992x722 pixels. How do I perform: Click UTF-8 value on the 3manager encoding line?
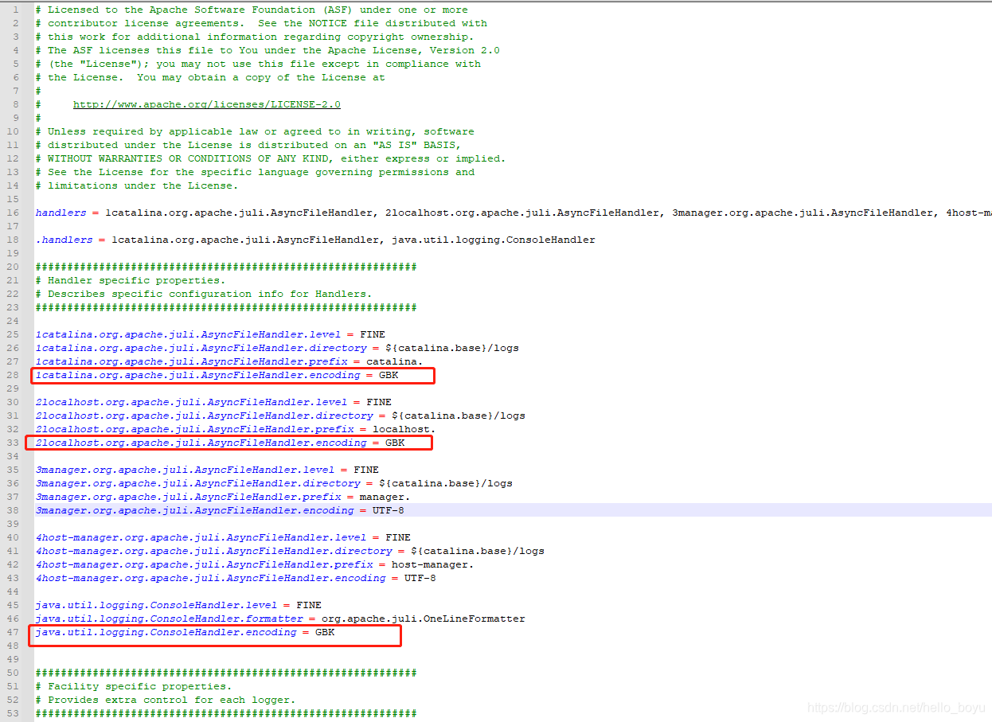(x=389, y=510)
